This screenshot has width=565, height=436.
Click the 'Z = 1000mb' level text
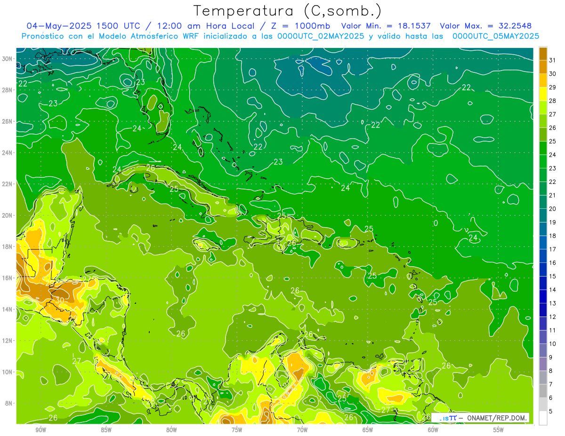(299, 26)
